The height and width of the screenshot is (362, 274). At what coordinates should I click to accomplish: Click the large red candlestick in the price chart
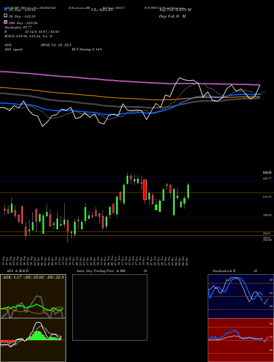click(x=145, y=190)
